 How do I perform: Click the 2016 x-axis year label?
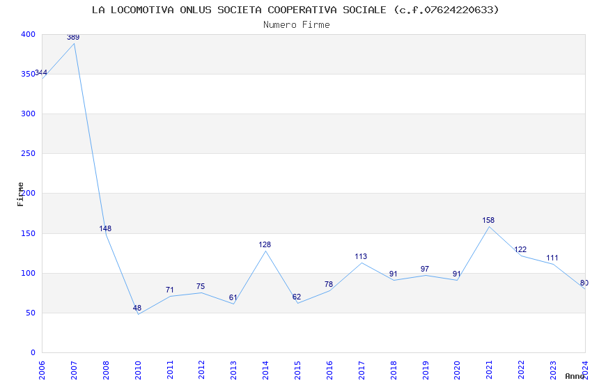(x=329, y=370)
